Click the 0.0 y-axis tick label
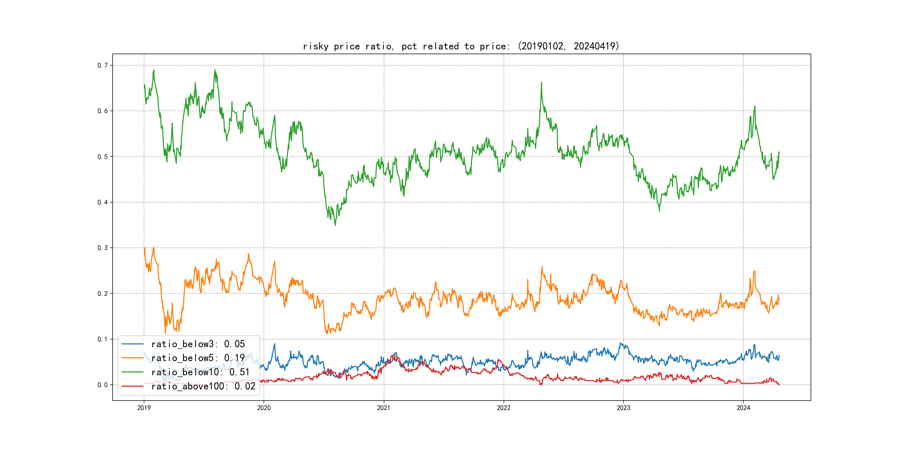Viewport: 901px width, 450px height. tap(103, 385)
